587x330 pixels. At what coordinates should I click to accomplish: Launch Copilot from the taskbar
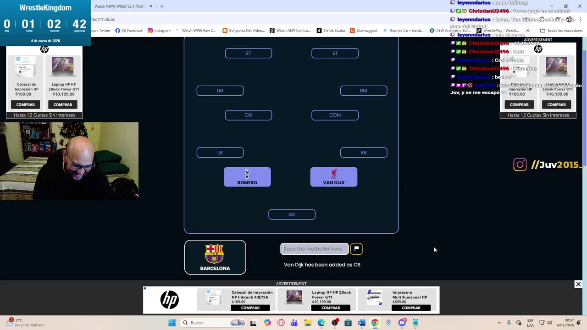(267, 323)
